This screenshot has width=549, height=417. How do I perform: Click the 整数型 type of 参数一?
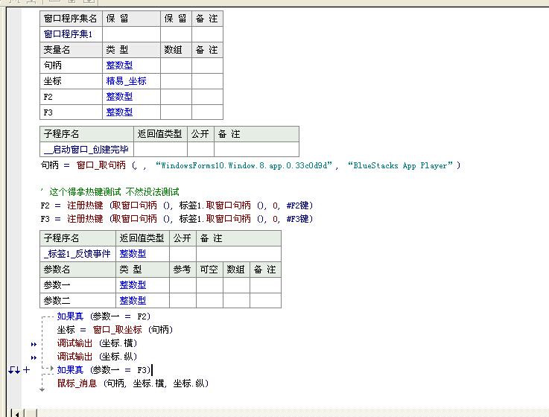coord(133,284)
